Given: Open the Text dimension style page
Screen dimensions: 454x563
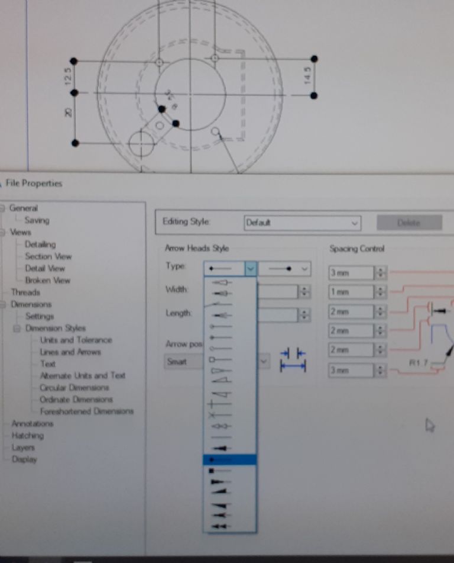Looking at the screenshot, I should (48, 363).
